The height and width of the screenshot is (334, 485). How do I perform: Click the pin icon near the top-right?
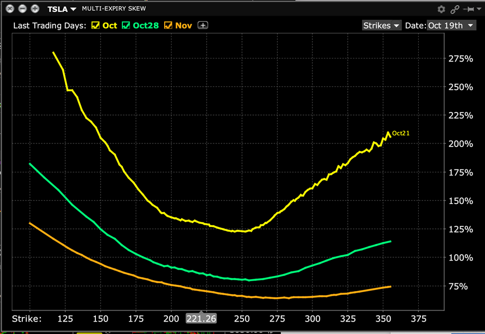pos(468,9)
